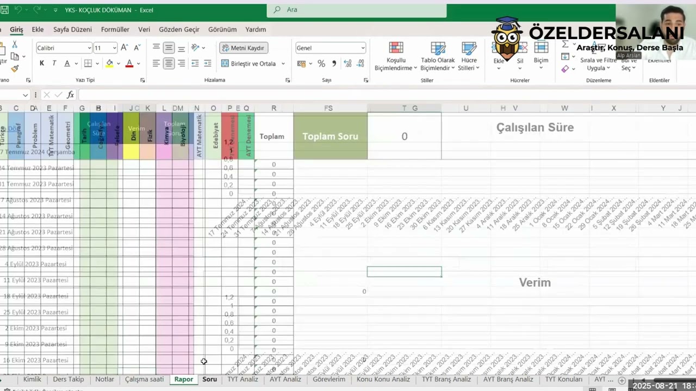This screenshot has width=696, height=391.
Task: Apply percent style
Action: 321,64
